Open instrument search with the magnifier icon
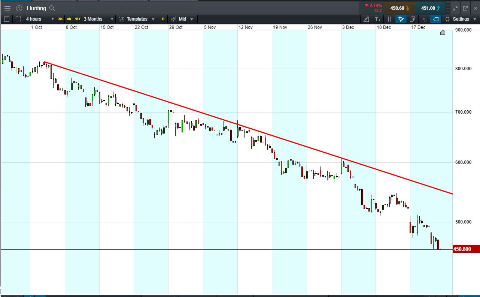480x297 pixels. click(52, 8)
